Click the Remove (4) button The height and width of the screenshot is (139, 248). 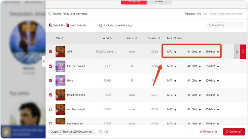[x=208, y=132]
